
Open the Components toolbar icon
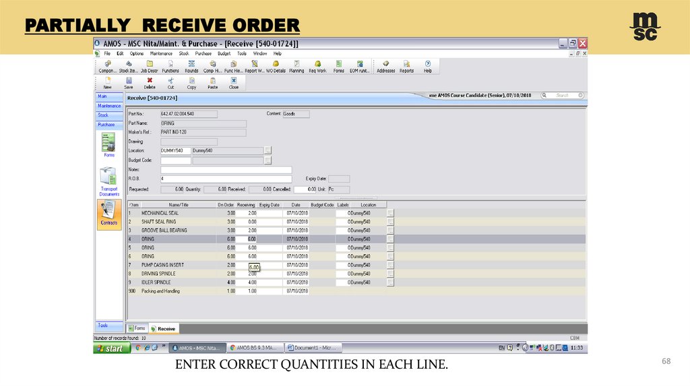click(107, 67)
